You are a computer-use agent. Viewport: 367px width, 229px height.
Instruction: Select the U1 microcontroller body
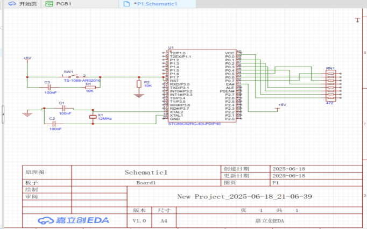(202, 85)
